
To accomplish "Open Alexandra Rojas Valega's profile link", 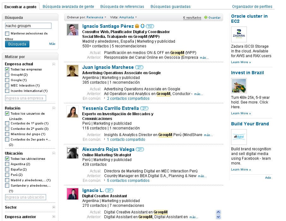I will click(x=108, y=149).
